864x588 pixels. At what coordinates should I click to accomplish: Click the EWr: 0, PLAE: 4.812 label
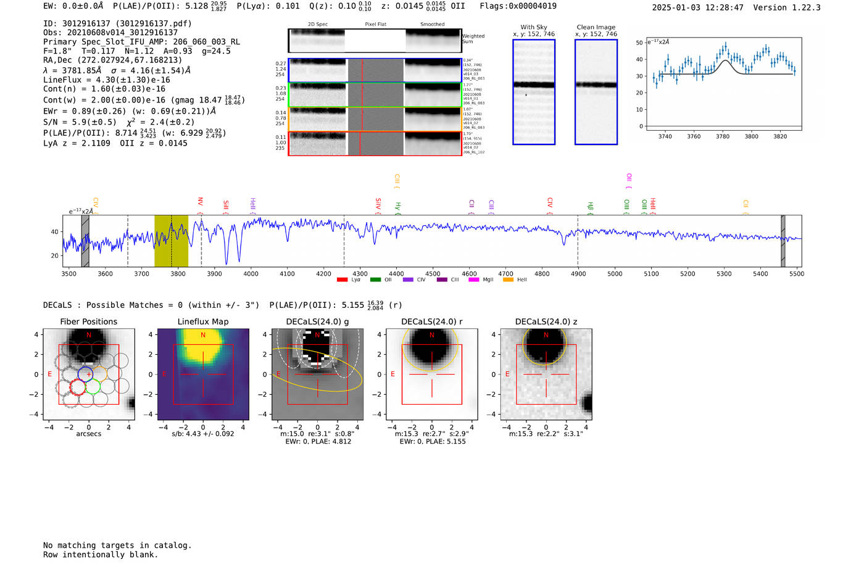[x=318, y=442]
